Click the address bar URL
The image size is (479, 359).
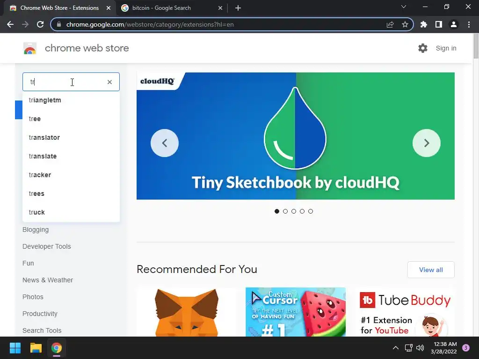150,24
